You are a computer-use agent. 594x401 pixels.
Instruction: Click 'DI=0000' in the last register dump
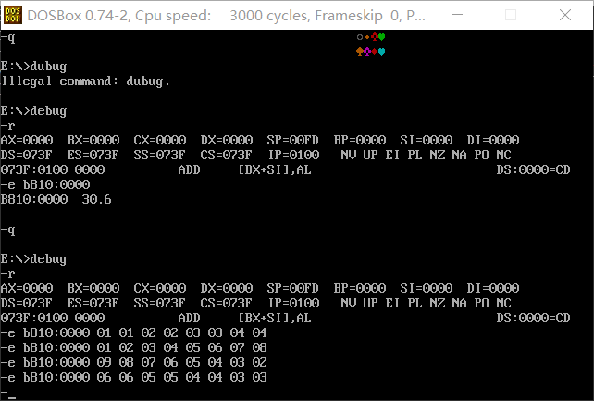[x=493, y=288]
